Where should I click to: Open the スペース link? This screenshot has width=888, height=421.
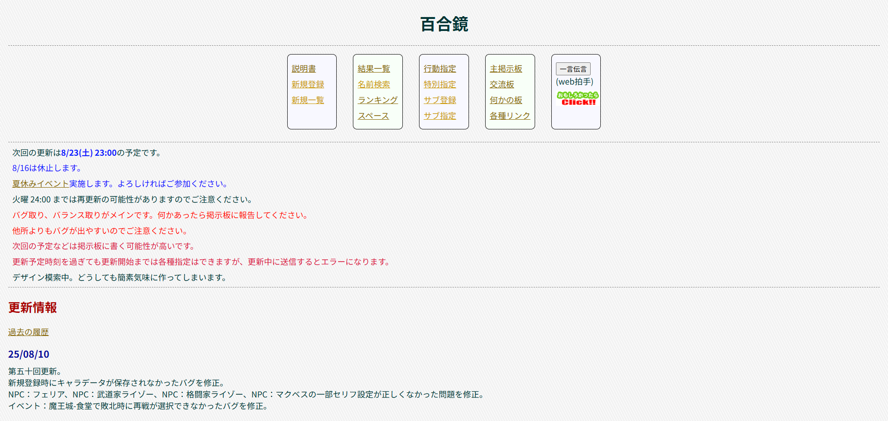pyautogui.click(x=373, y=116)
